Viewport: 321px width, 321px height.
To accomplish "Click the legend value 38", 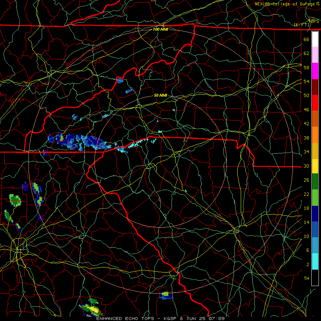I will 306,138.
